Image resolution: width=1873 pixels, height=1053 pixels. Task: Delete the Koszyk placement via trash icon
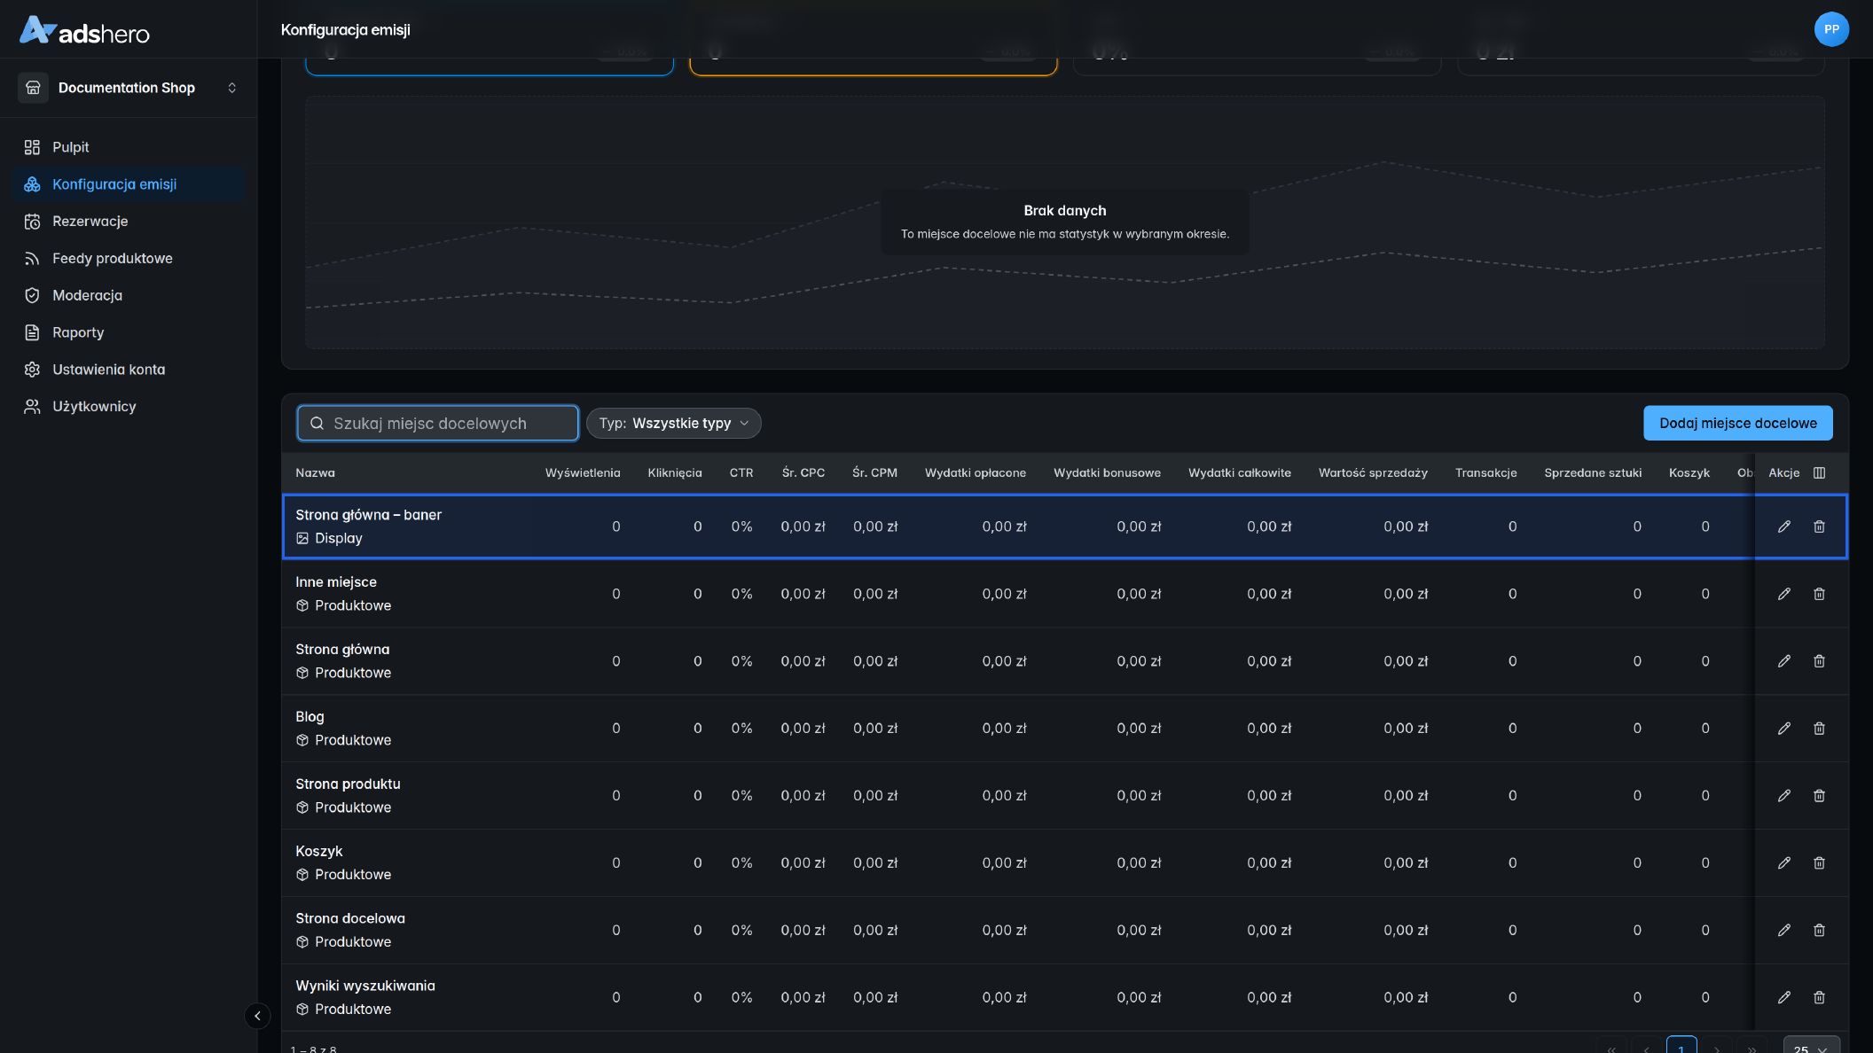[1819, 863]
